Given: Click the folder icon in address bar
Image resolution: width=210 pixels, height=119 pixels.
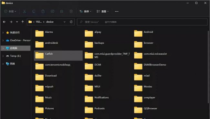Looking at the screenshot, I should point(30,22).
